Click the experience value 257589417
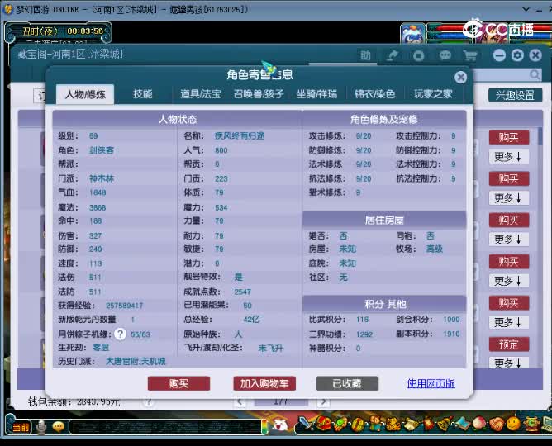Viewport: 552px width, 446px height. [124, 306]
